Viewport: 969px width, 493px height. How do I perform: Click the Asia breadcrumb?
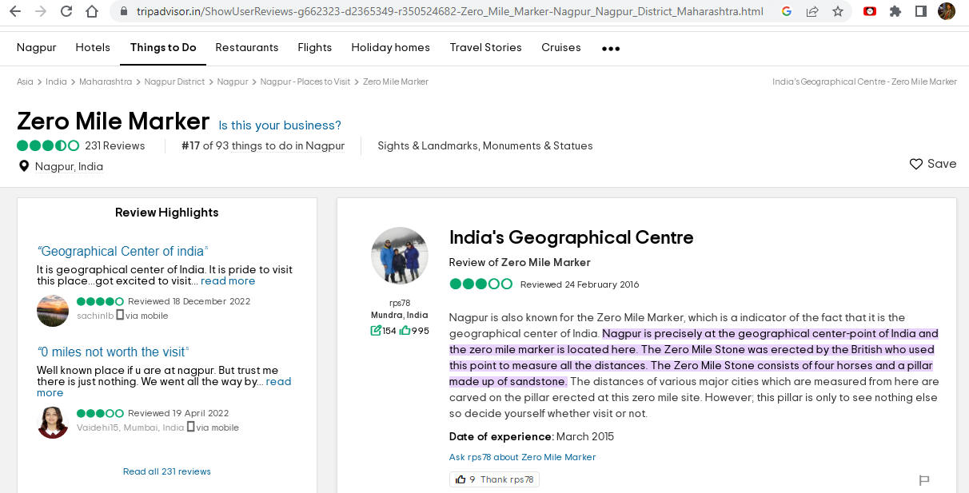click(25, 82)
